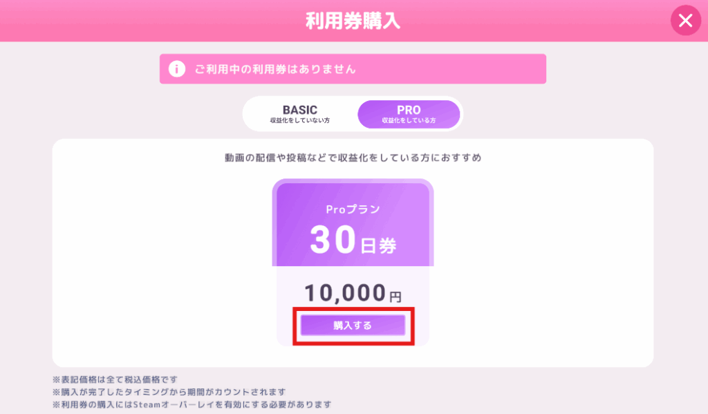
Task: Select the PRO plan tab
Action: [x=409, y=114]
